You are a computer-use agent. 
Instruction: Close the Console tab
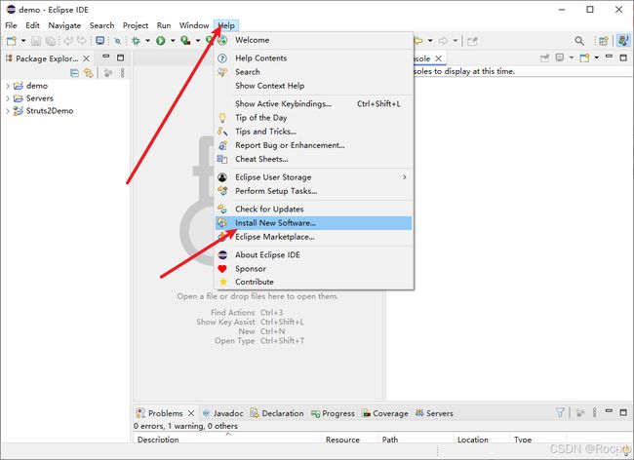[438, 58]
